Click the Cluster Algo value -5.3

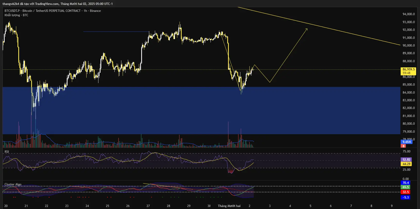click(x=406, y=197)
